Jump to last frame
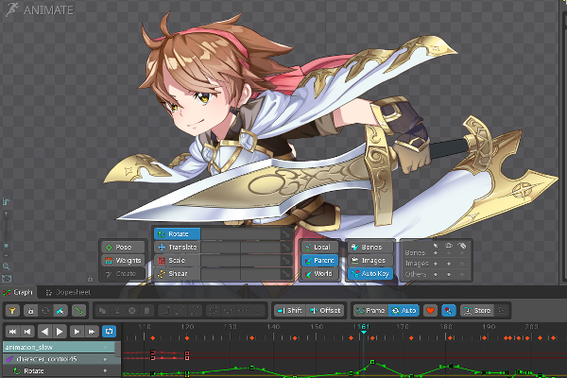The width and height of the screenshot is (567, 378). [x=92, y=332]
